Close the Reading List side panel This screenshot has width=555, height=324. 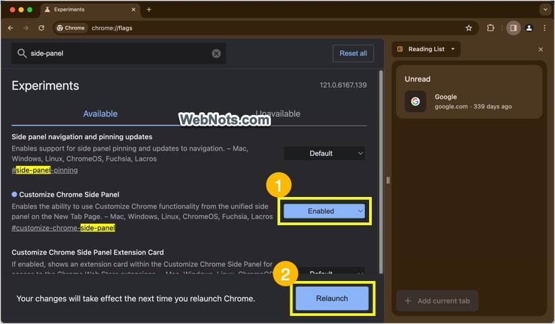(x=540, y=49)
